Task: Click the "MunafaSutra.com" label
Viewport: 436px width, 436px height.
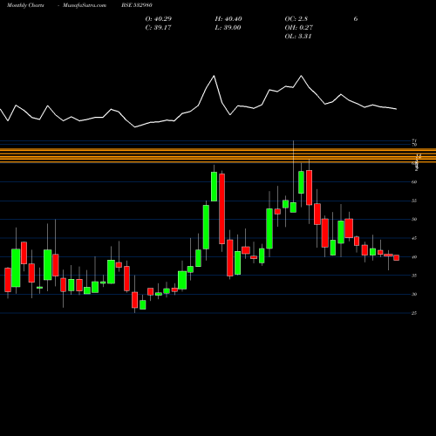Action: coord(85,5)
